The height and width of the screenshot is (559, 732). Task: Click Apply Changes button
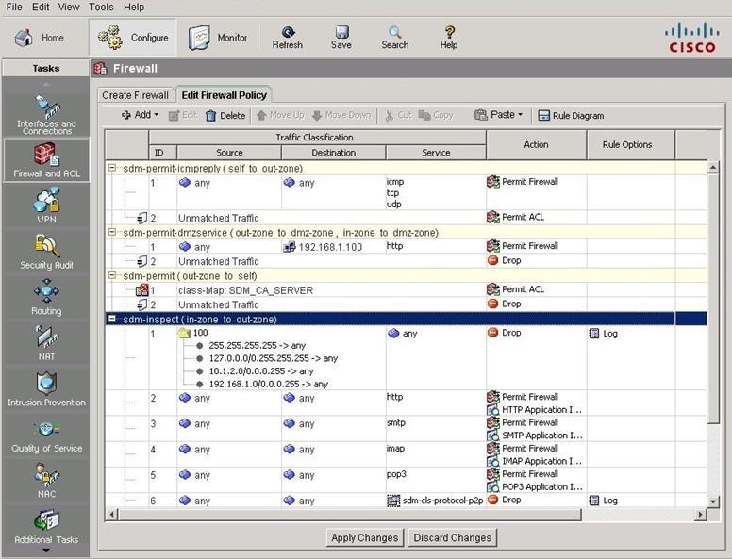click(x=365, y=537)
